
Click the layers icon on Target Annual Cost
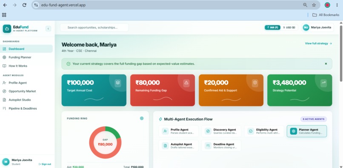118,83
